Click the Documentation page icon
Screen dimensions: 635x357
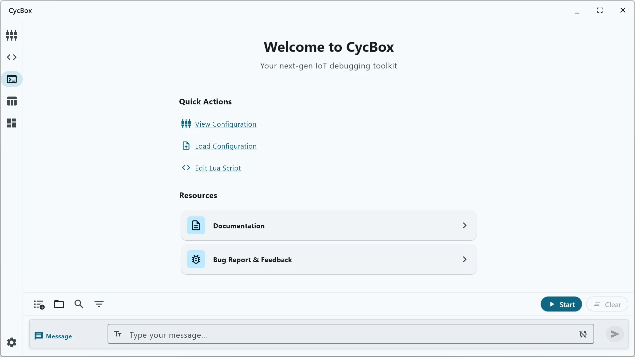[196, 225]
